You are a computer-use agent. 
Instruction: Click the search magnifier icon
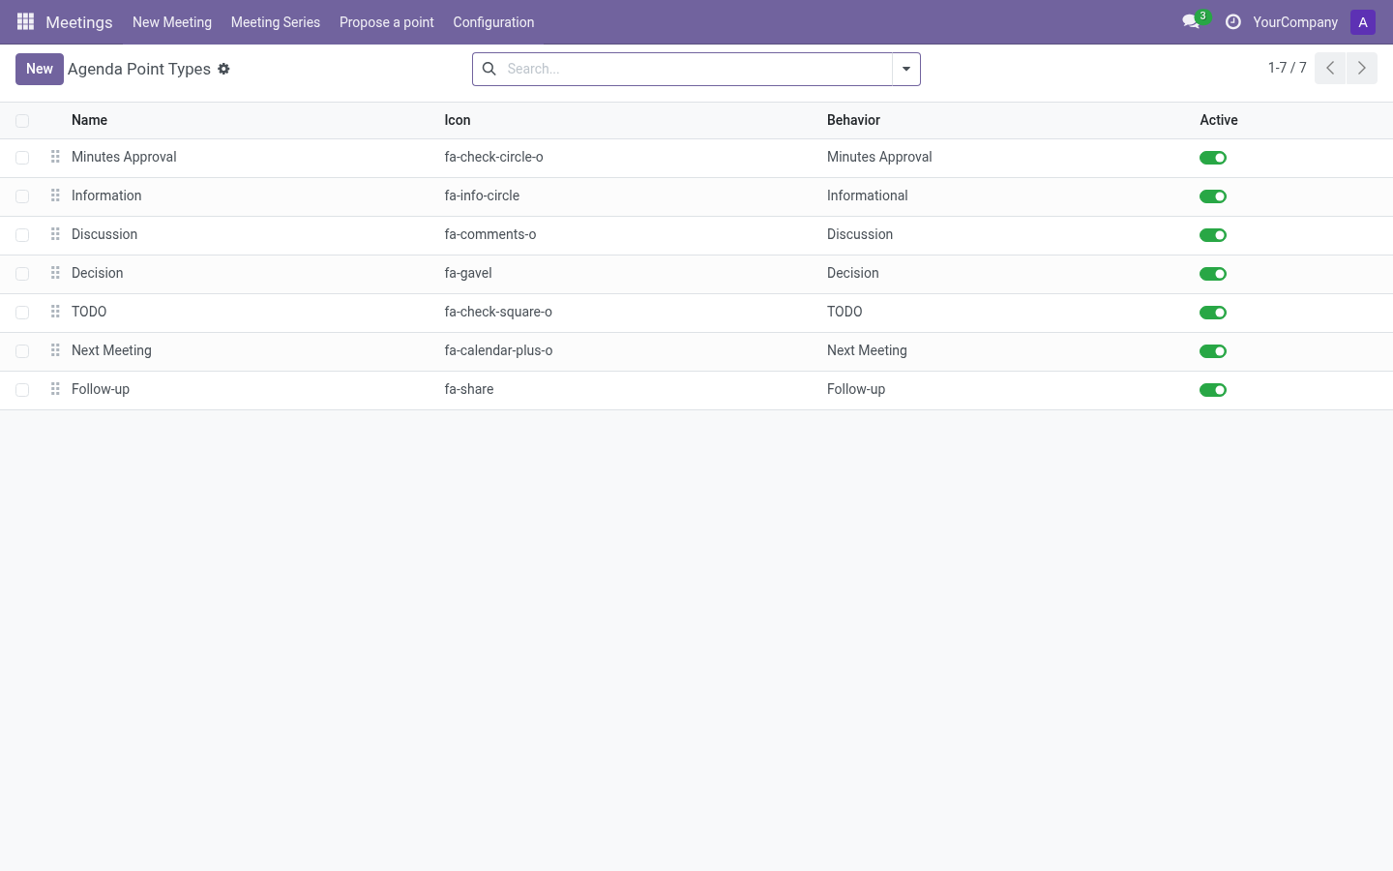489,69
